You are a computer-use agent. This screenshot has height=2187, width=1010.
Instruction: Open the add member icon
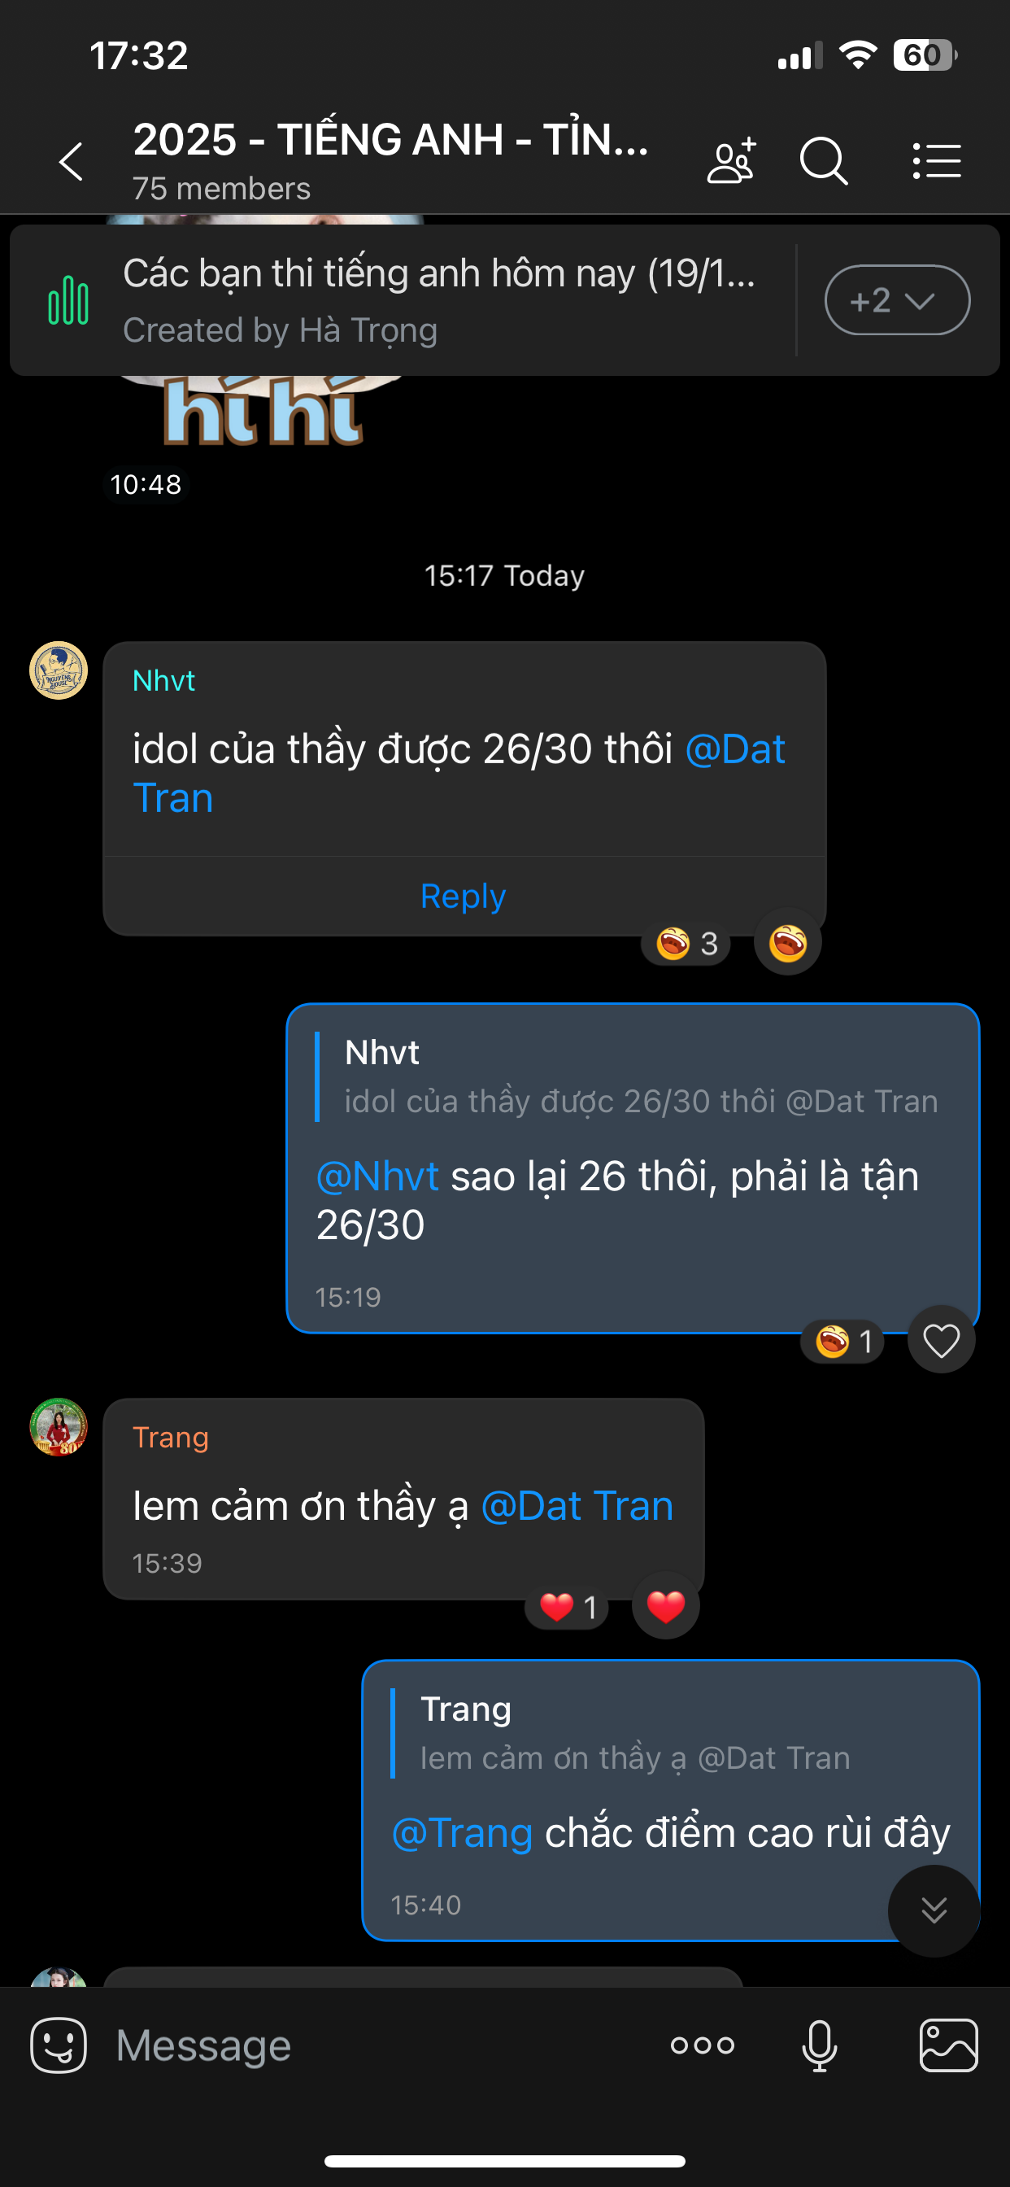(731, 159)
